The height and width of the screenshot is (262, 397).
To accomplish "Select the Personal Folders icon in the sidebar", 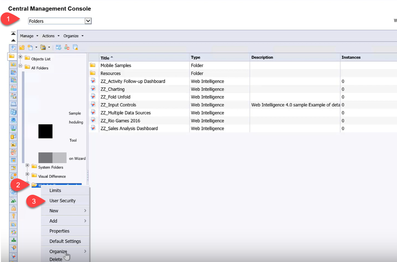I will tap(13, 64).
